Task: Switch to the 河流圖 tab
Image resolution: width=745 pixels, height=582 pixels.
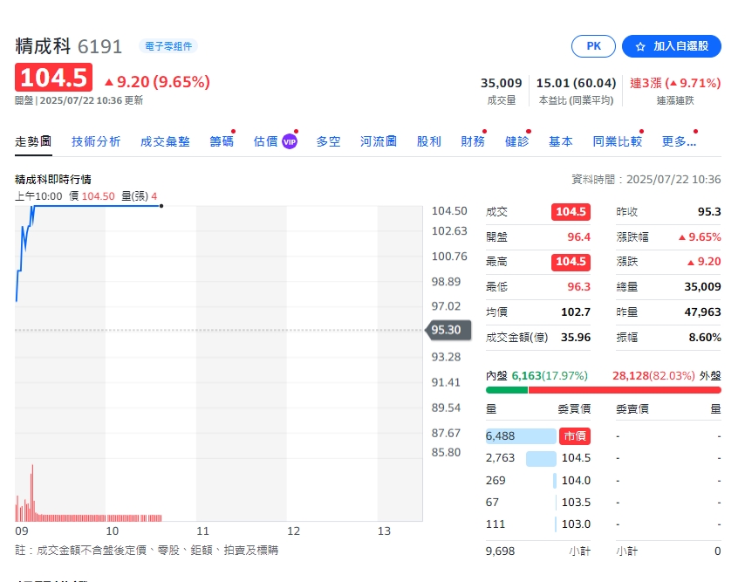Action: point(378,140)
